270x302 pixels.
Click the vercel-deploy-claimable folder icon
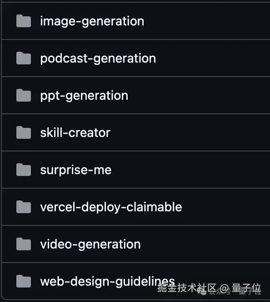(x=24, y=207)
